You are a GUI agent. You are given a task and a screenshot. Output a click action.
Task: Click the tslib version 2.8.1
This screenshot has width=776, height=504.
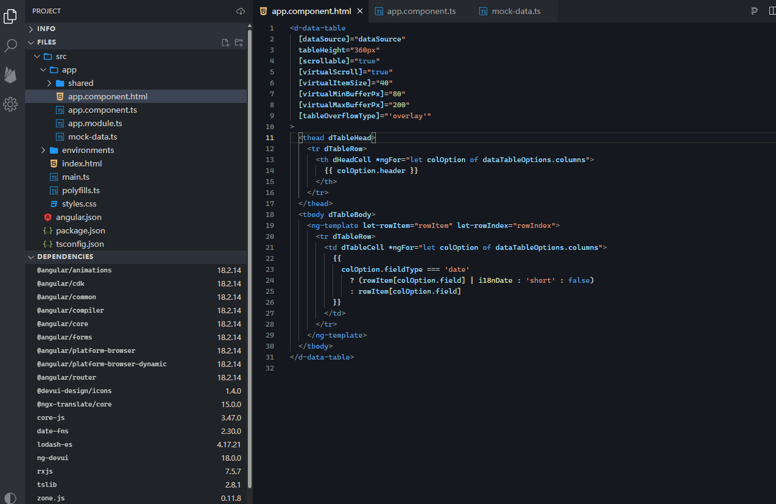233,484
